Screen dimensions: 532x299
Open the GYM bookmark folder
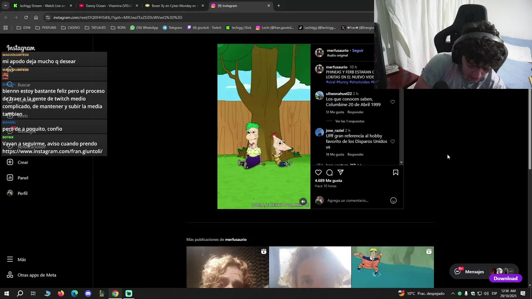pyautogui.click(x=23, y=28)
